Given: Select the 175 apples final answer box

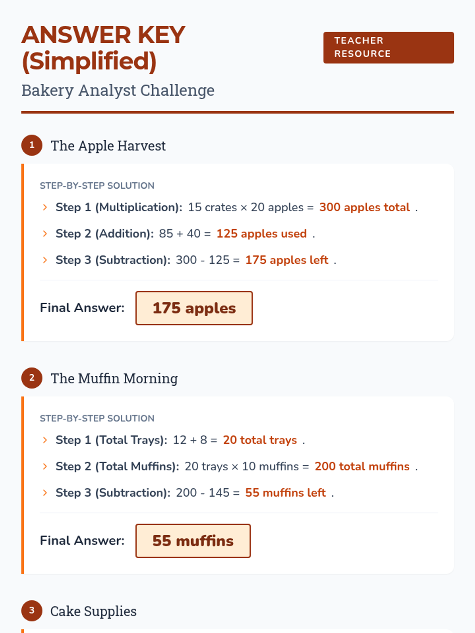Looking at the screenshot, I should (194, 308).
